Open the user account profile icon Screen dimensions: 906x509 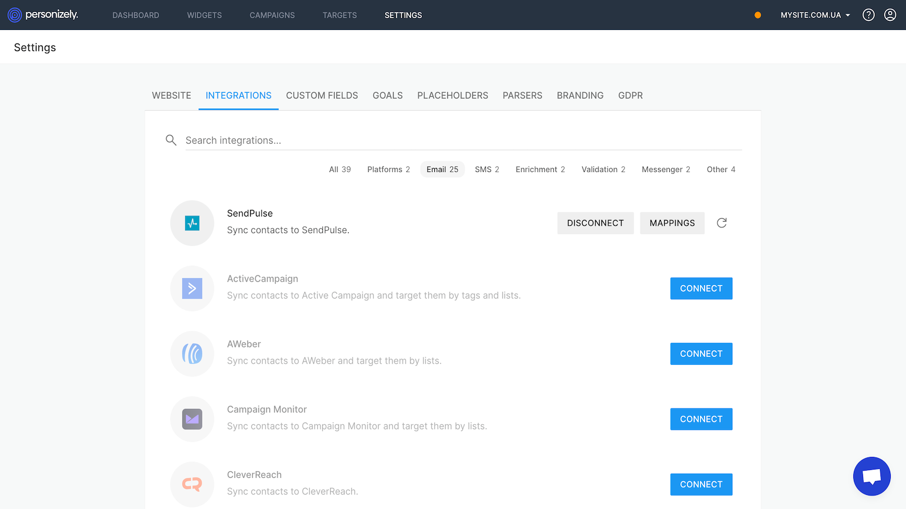(x=890, y=15)
